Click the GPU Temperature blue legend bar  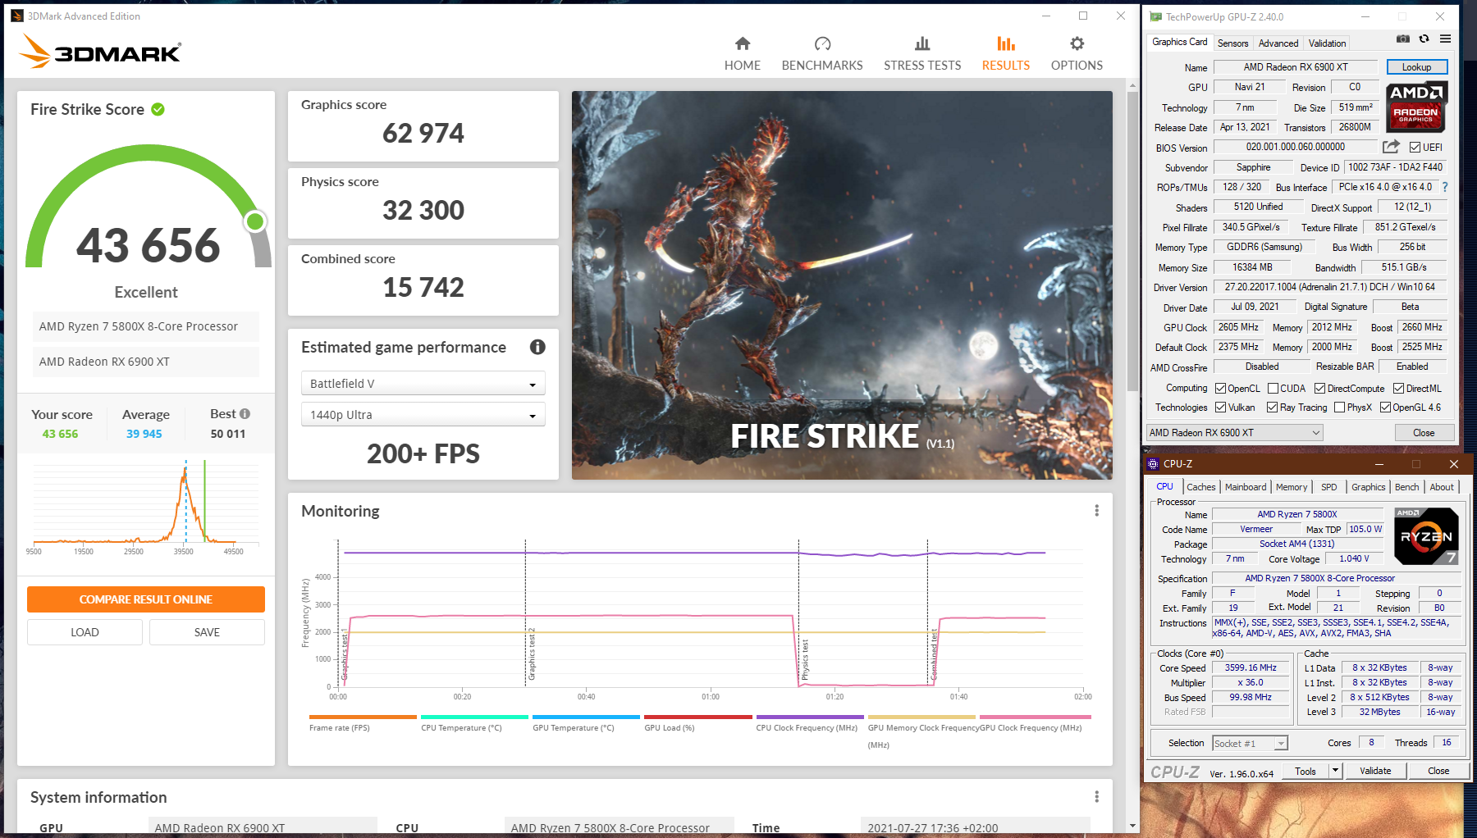[x=586, y=717]
